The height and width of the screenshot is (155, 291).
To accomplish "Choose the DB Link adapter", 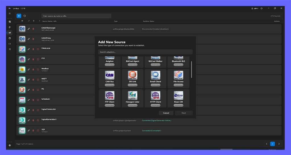I will click(132, 79).
